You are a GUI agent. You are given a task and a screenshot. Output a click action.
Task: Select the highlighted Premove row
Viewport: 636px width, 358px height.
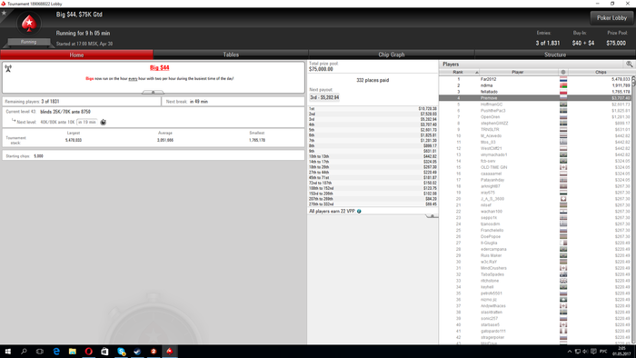click(535, 98)
